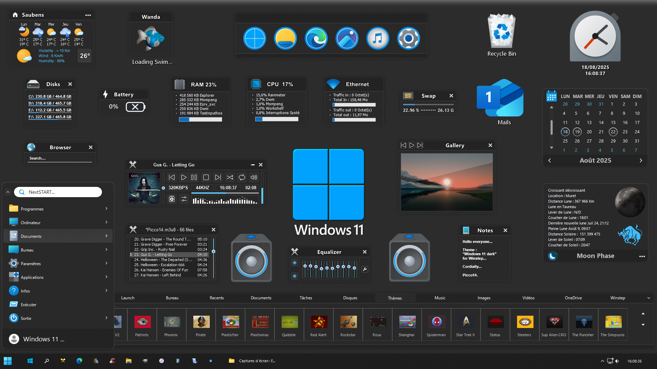
Task: Pause the Gus G. track
Action: 194,177
